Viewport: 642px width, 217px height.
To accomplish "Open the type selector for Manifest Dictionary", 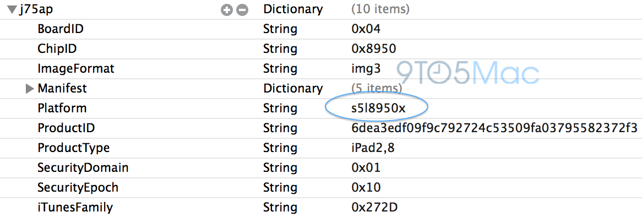I will tap(293, 88).
